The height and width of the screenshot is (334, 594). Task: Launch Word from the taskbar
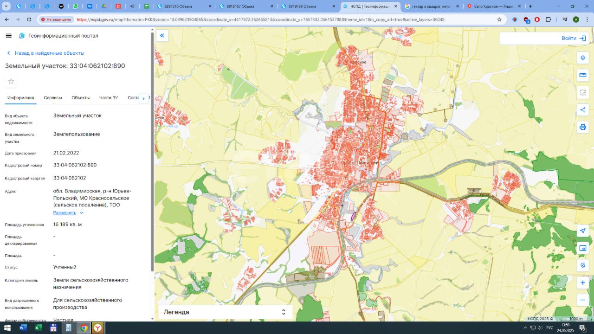(x=23, y=328)
